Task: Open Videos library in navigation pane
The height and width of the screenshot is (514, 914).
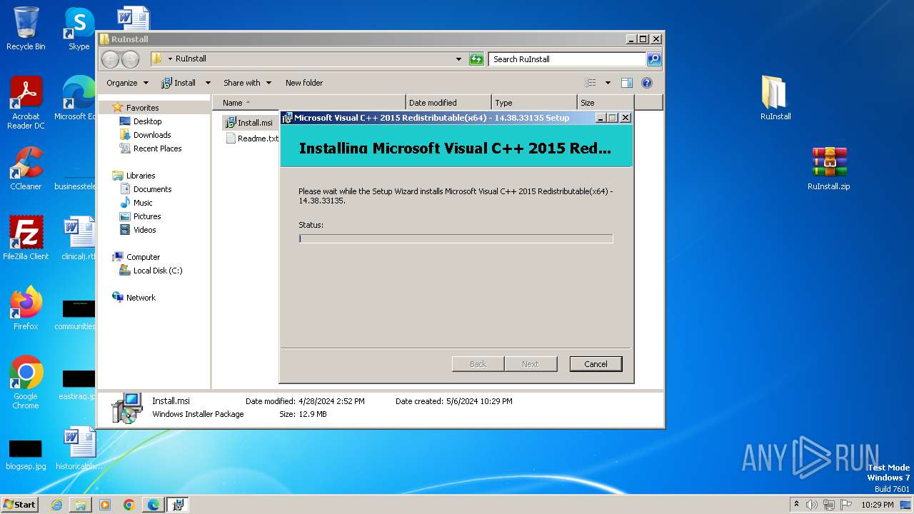Action: click(x=144, y=230)
